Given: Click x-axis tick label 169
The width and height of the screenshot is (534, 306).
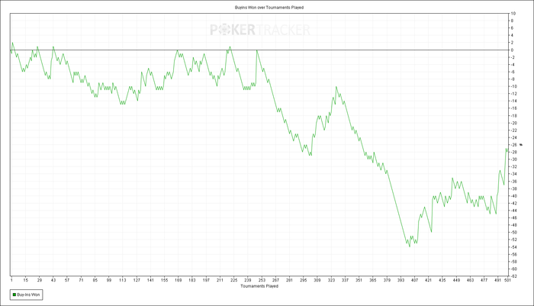Looking at the screenshot, I should coord(179,280).
